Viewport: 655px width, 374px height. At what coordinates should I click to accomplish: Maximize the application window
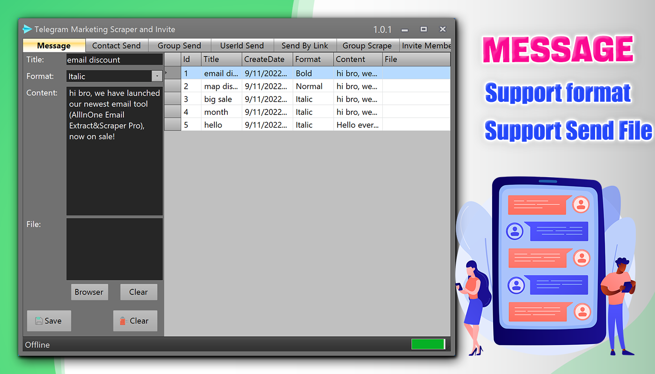click(423, 29)
